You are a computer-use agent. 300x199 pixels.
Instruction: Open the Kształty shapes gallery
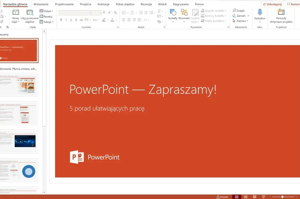173,16
